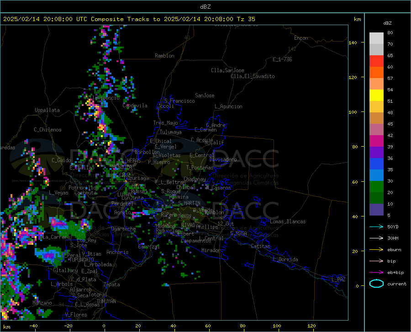This screenshot has width=411, height=332.
Task: Click the gray 70 dBZ color swatch
Action: coord(376,50)
